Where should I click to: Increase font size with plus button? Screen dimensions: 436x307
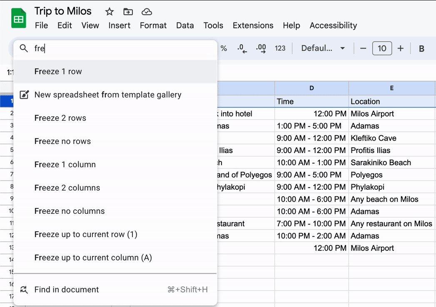(x=401, y=48)
